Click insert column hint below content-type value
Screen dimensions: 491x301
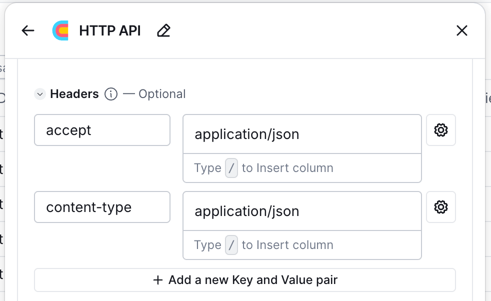coord(287,245)
